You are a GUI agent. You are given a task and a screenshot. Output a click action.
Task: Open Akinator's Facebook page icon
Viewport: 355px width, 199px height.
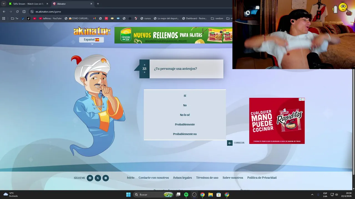90,178
